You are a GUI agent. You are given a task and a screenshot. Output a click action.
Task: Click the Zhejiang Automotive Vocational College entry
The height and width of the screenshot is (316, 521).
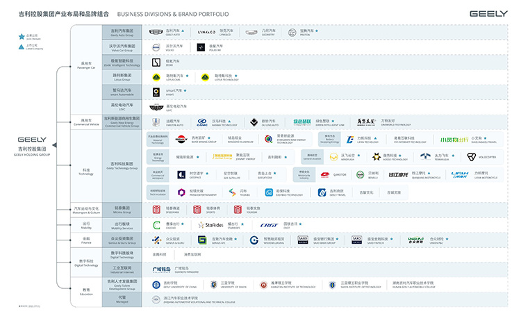(193, 300)
